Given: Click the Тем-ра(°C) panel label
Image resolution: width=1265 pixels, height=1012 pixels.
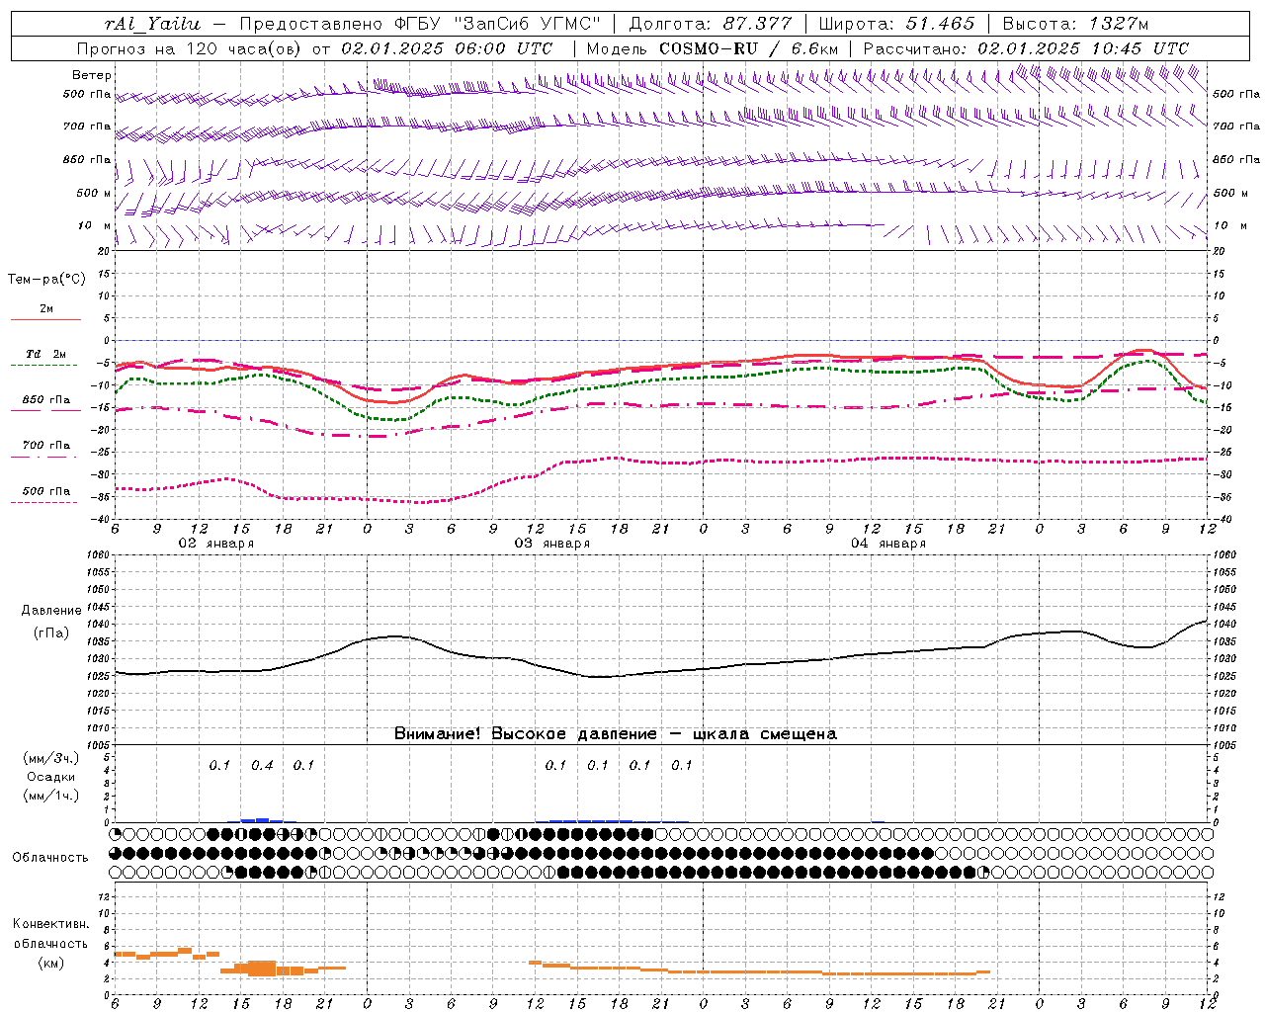Looking at the screenshot, I should [x=46, y=280].
